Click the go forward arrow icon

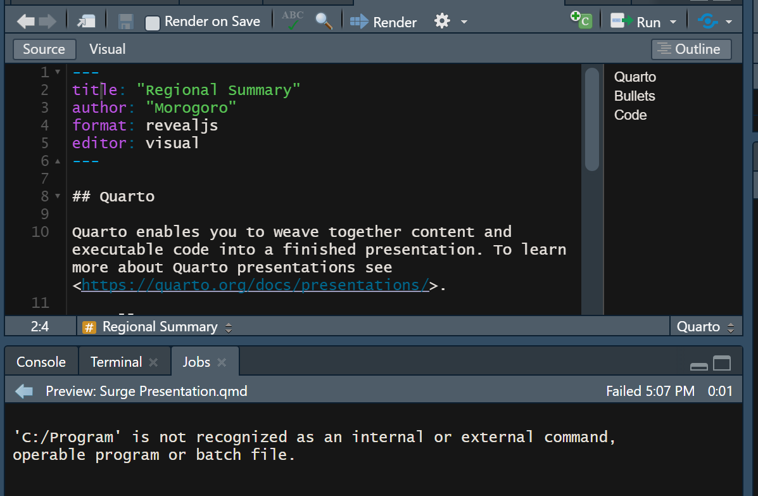click(47, 22)
